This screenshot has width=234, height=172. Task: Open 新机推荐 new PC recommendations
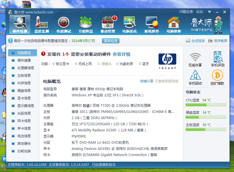pos(152,24)
